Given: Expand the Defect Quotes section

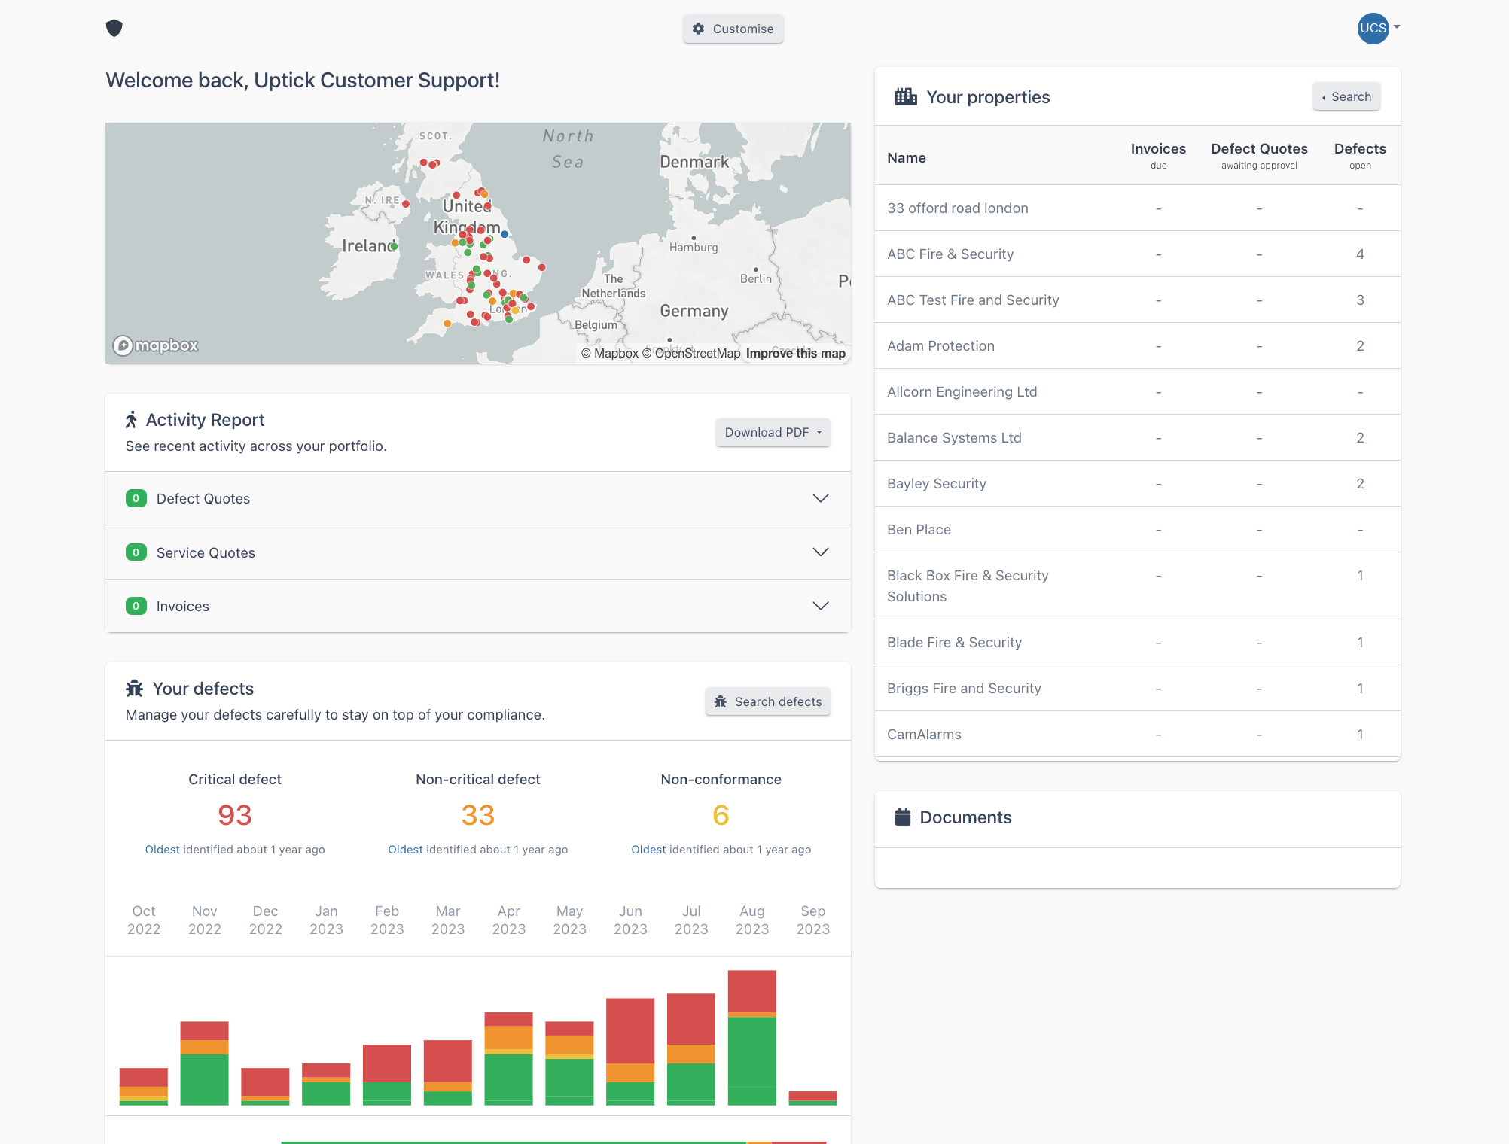Looking at the screenshot, I should coord(478,498).
